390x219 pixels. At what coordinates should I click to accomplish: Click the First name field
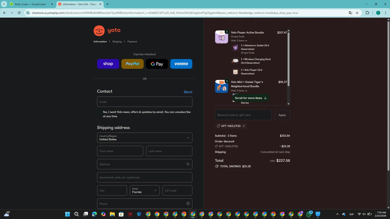point(120,151)
